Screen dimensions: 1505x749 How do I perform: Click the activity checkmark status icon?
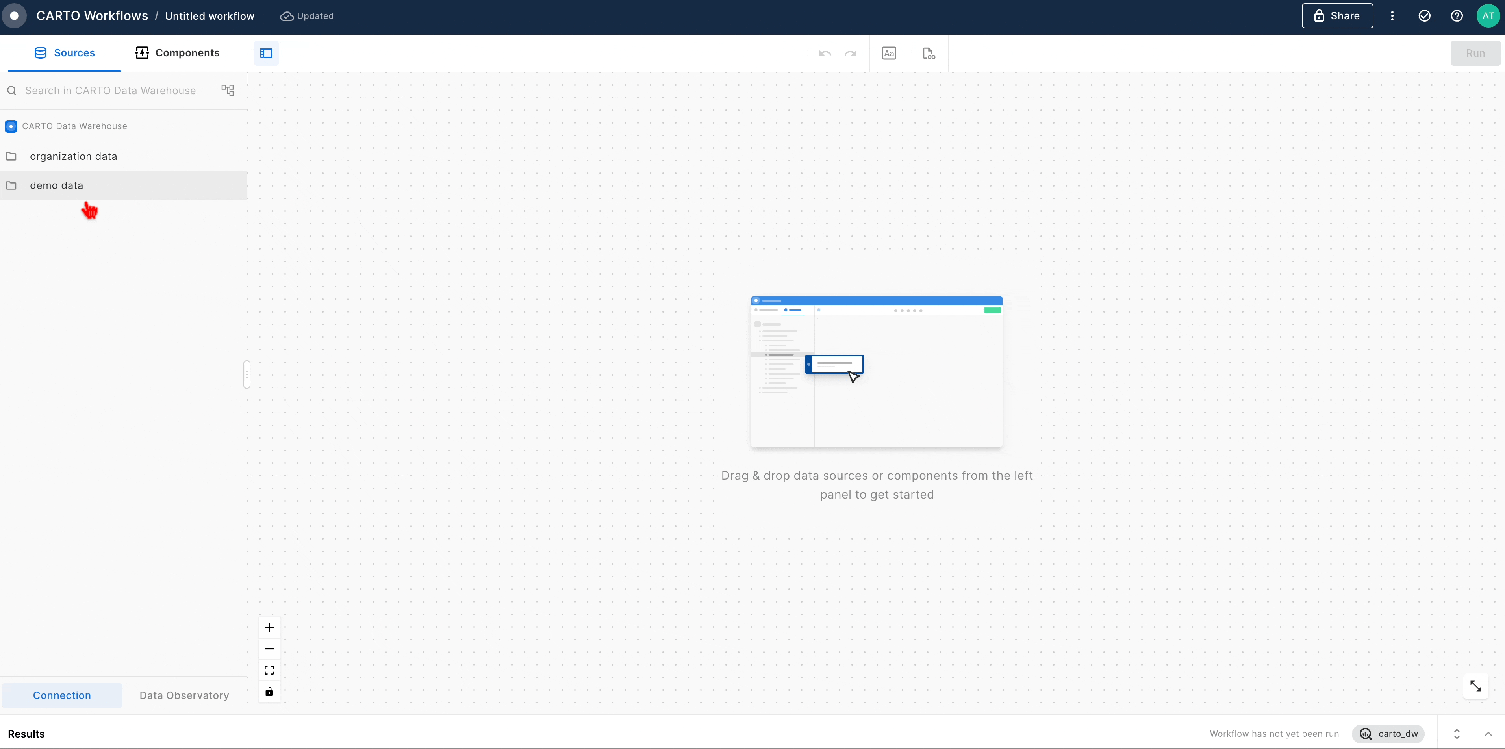(x=1424, y=16)
